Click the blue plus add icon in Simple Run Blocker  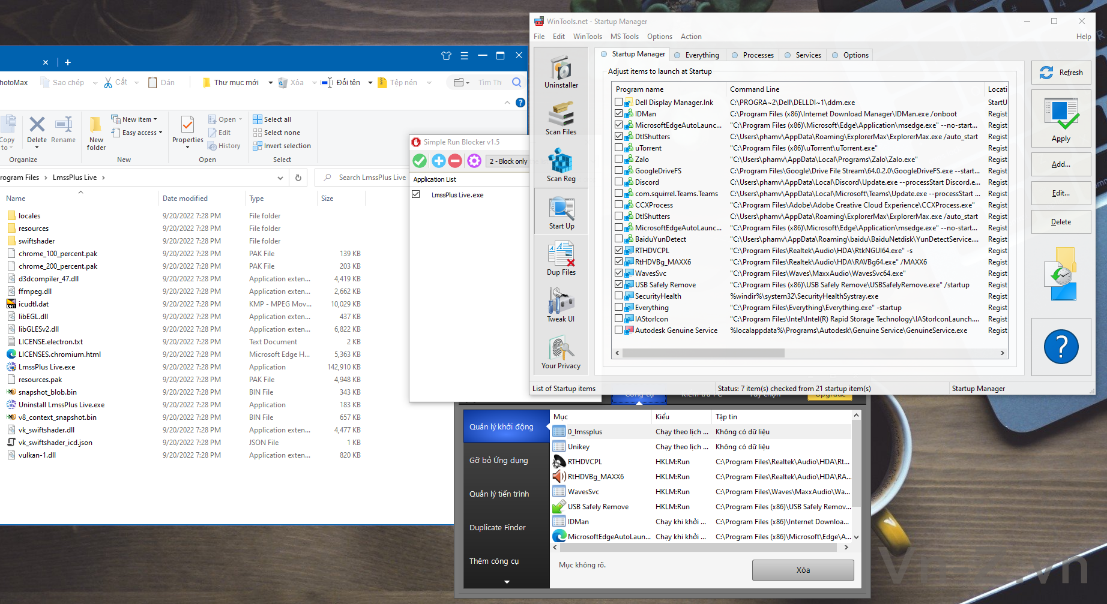(x=438, y=161)
